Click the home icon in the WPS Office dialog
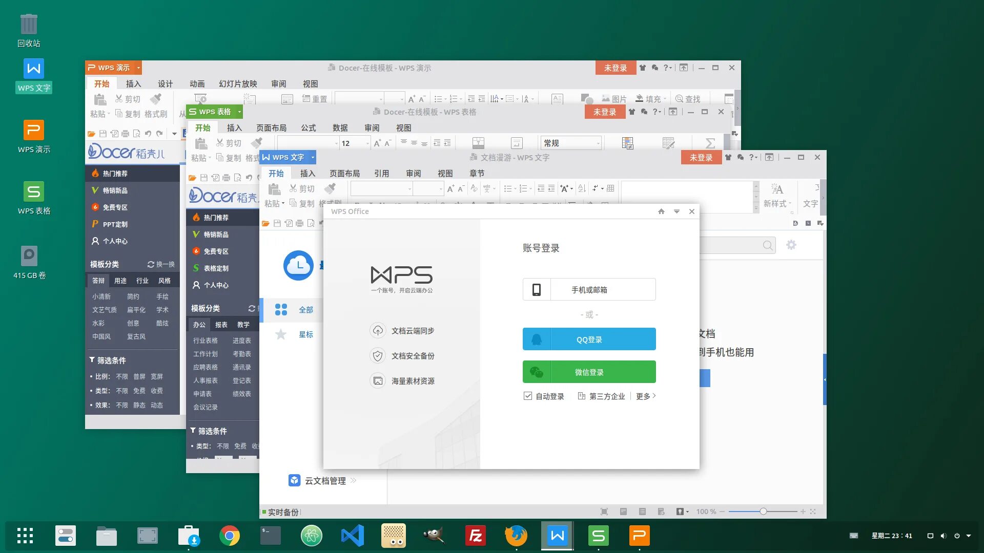984x553 pixels. 661,211
